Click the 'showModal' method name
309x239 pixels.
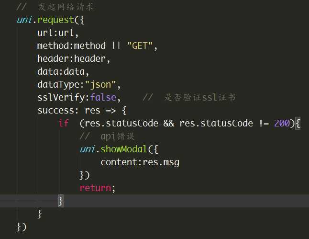coord(124,149)
